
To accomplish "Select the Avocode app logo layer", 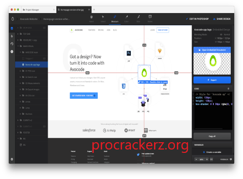I will (x=32, y=65).
